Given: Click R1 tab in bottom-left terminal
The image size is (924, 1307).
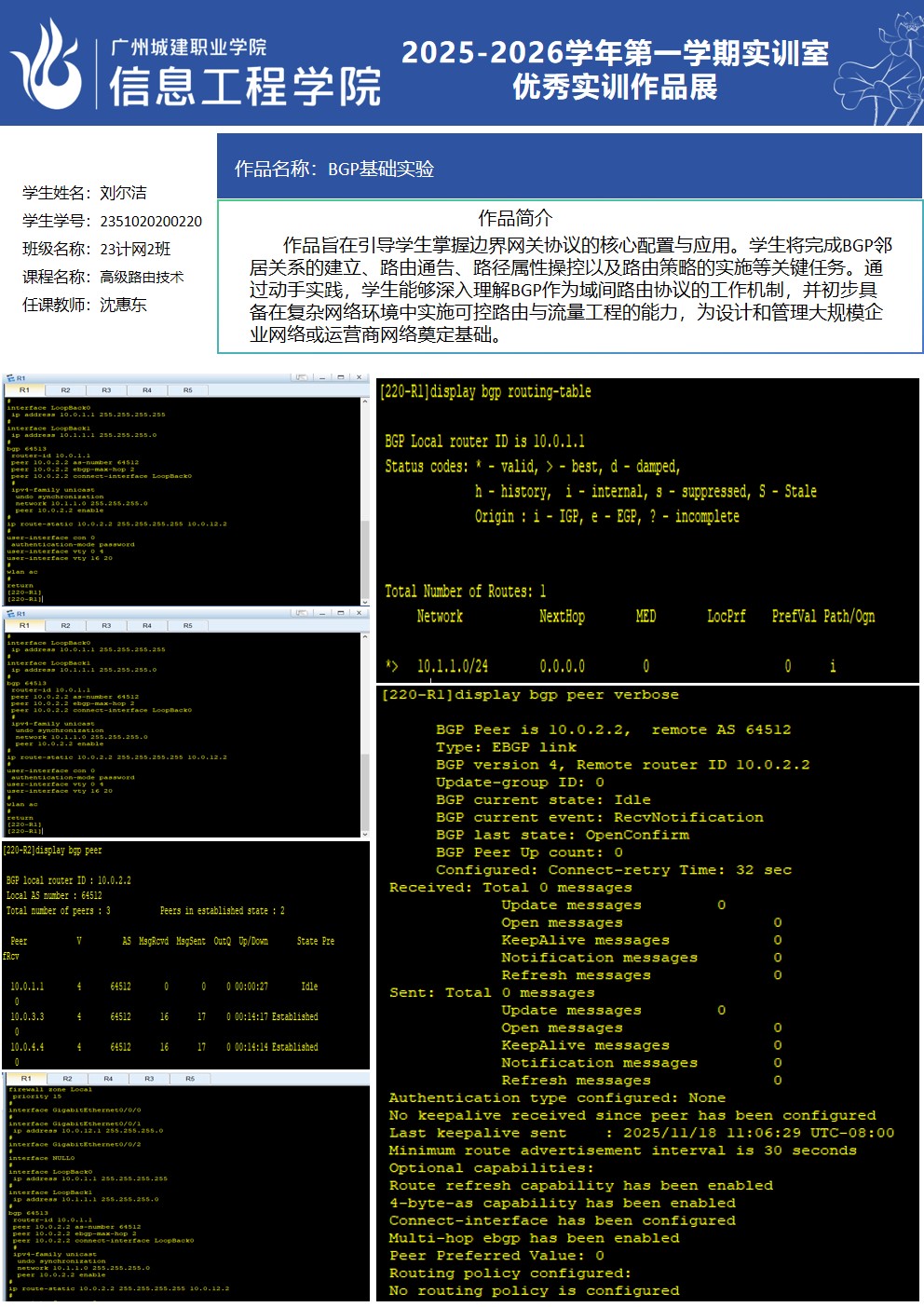Looking at the screenshot, I should tap(26, 1079).
